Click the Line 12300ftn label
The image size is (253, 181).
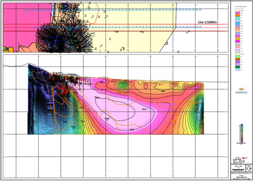pyautogui.click(x=207, y=22)
